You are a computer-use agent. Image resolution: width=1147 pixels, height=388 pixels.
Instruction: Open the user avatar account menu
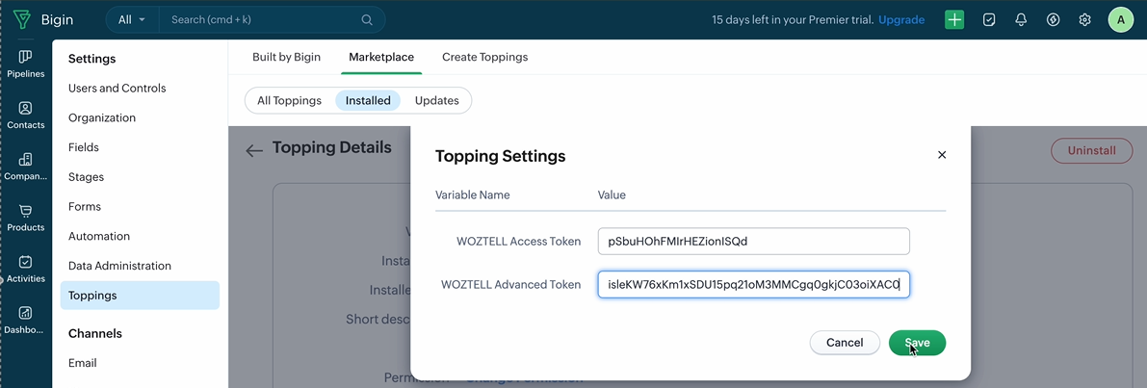1120,19
